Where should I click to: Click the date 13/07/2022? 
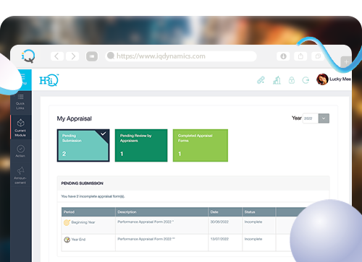pyautogui.click(x=219, y=239)
